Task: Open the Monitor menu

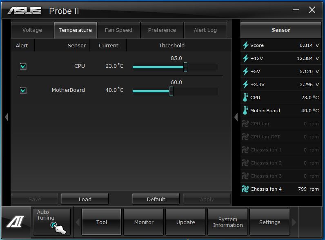Action: [144, 222]
